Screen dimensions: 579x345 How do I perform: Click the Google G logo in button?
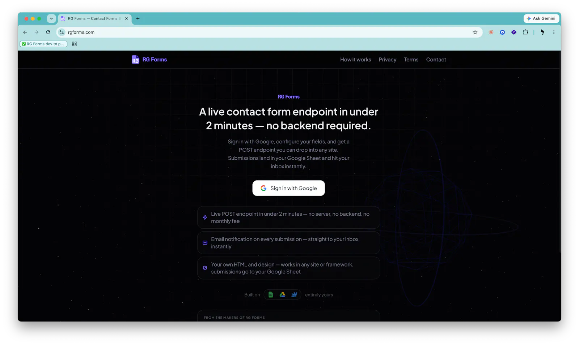click(263, 188)
